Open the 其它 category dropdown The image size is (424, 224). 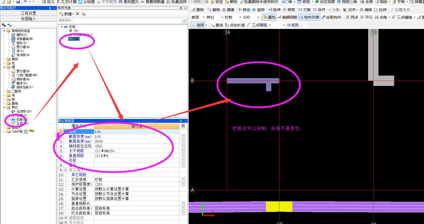click(x=222, y=17)
